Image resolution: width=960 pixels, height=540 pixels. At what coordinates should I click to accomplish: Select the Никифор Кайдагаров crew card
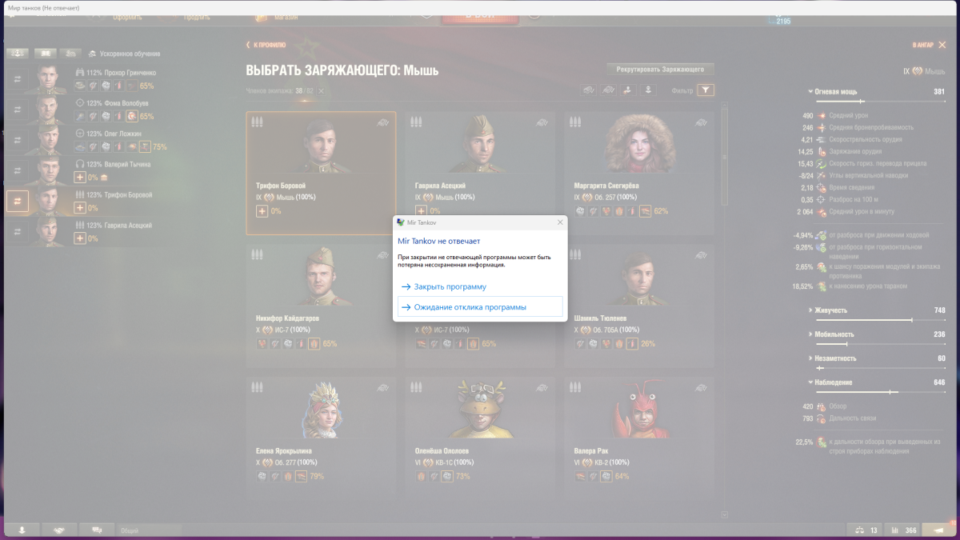coord(321,306)
